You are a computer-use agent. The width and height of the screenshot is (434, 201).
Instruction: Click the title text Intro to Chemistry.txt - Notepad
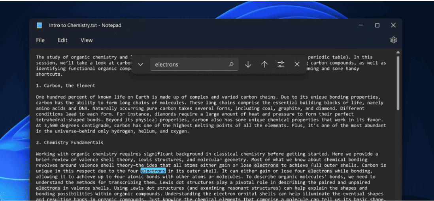pyautogui.click(x=85, y=25)
